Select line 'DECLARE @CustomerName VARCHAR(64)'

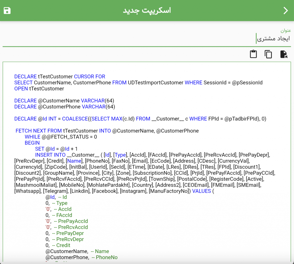coord(64,101)
